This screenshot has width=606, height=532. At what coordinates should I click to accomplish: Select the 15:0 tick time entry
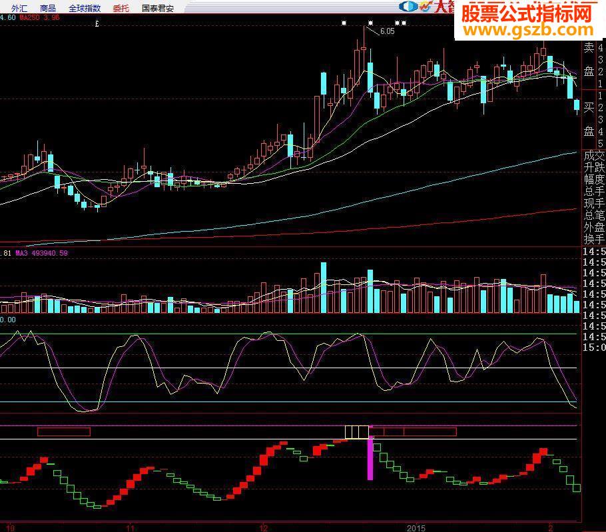point(594,348)
